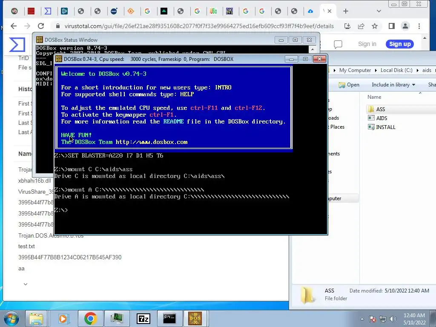Click the Open button in Explorer toolbar
Image resolution: width=436 pixels, height=327 pixels.
[349, 85]
